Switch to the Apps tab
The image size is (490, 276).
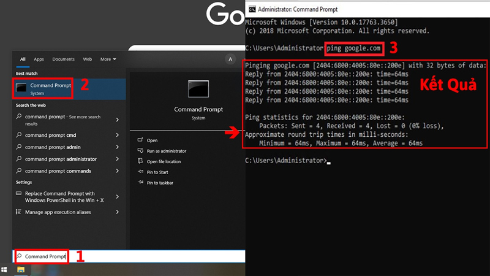39,59
